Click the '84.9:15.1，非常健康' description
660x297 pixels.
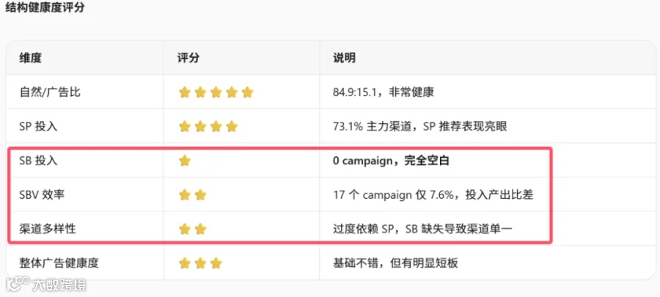click(383, 92)
